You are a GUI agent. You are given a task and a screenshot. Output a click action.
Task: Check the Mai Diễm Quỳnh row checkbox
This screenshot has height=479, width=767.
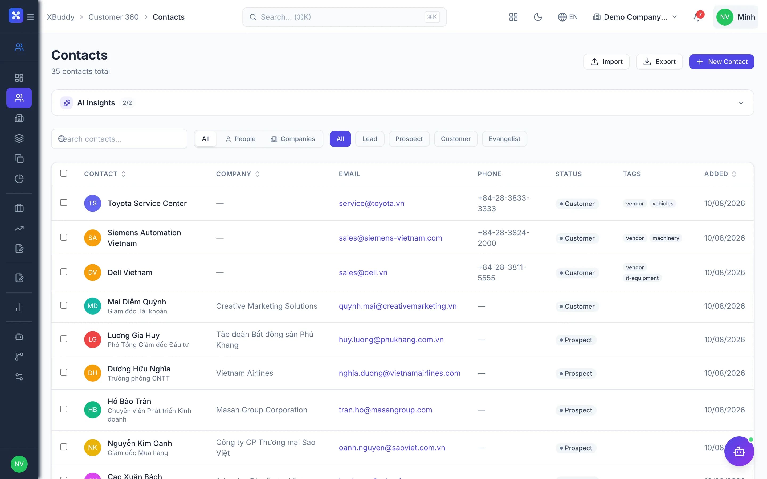point(64,305)
